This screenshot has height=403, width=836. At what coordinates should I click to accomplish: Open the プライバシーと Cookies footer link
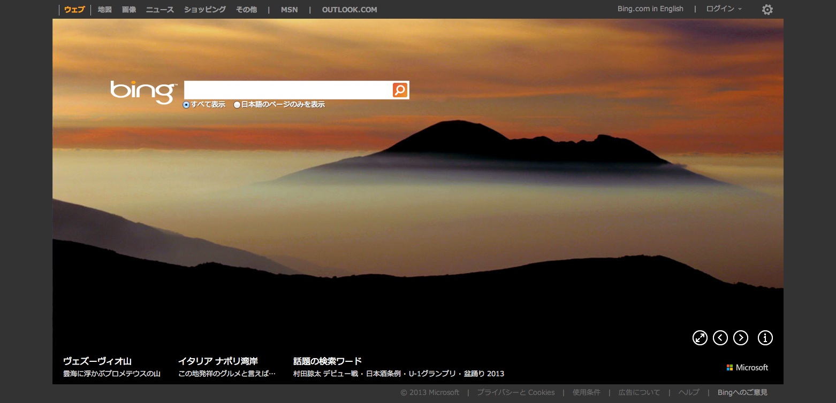tap(515, 392)
